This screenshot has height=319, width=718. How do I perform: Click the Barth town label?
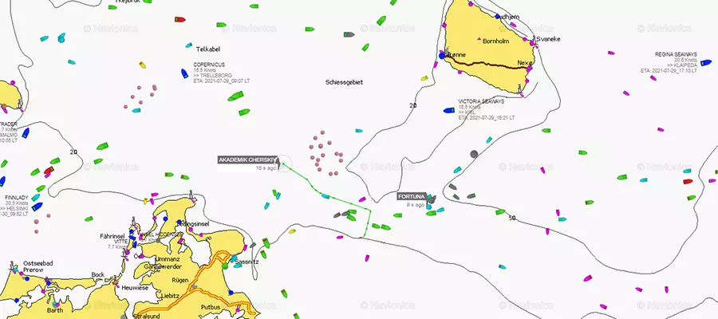pyautogui.click(x=55, y=310)
